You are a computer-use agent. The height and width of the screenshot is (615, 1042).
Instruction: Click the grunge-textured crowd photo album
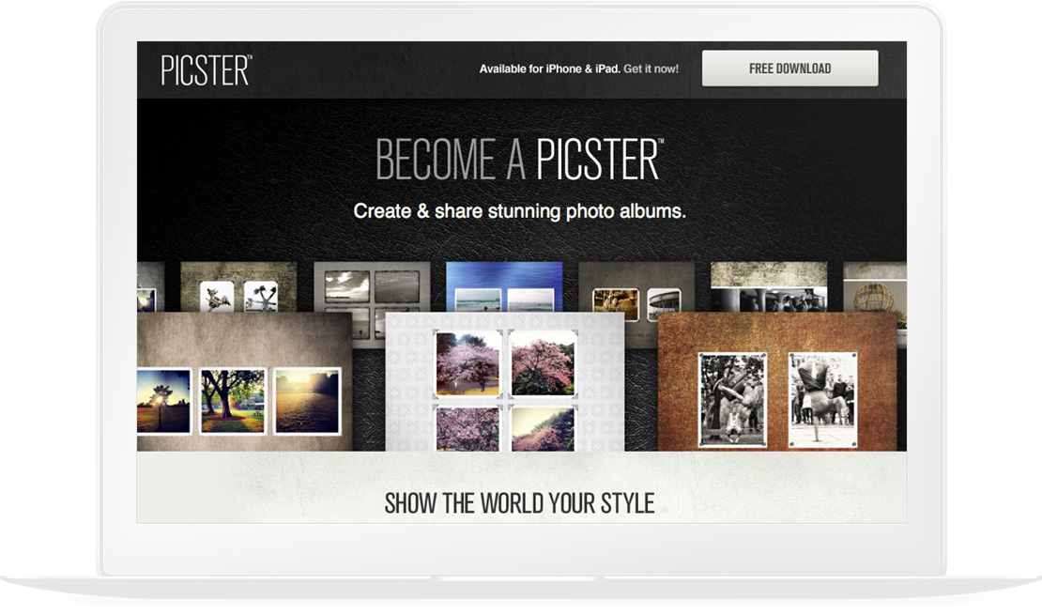point(769,286)
